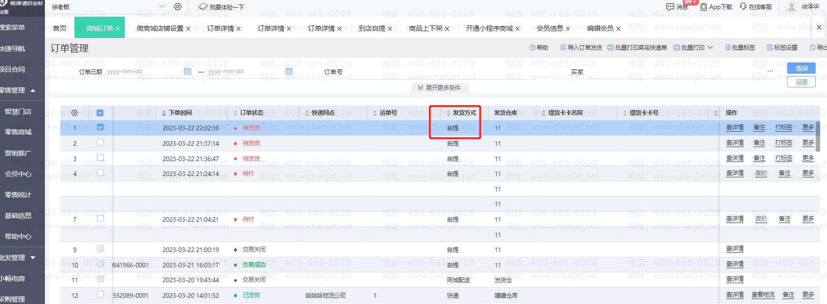Click the table vertical scrollbar

pos(818,136)
